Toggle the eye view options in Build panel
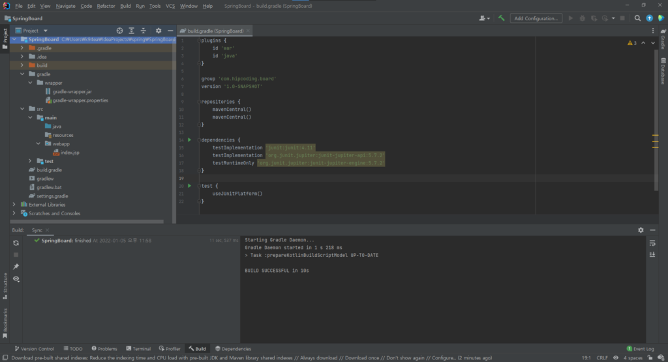The height and width of the screenshot is (362, 668). click(16, 279)
